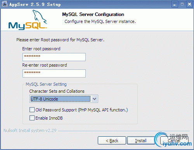Go back with the Back button
The height and width of the screenshot is (150, 194).
(x=112, y=141)
